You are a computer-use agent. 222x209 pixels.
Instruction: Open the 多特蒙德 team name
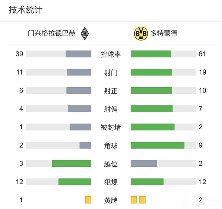(x=164, y=33)
